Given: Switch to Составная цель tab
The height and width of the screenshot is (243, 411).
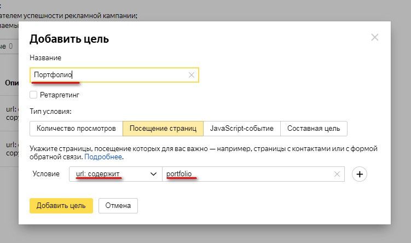Looking at the screenshot, I should (314, 129).
